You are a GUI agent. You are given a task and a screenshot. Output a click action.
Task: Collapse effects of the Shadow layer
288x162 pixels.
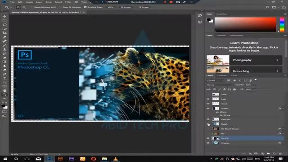pyautogui.click(x=283, y=143)
